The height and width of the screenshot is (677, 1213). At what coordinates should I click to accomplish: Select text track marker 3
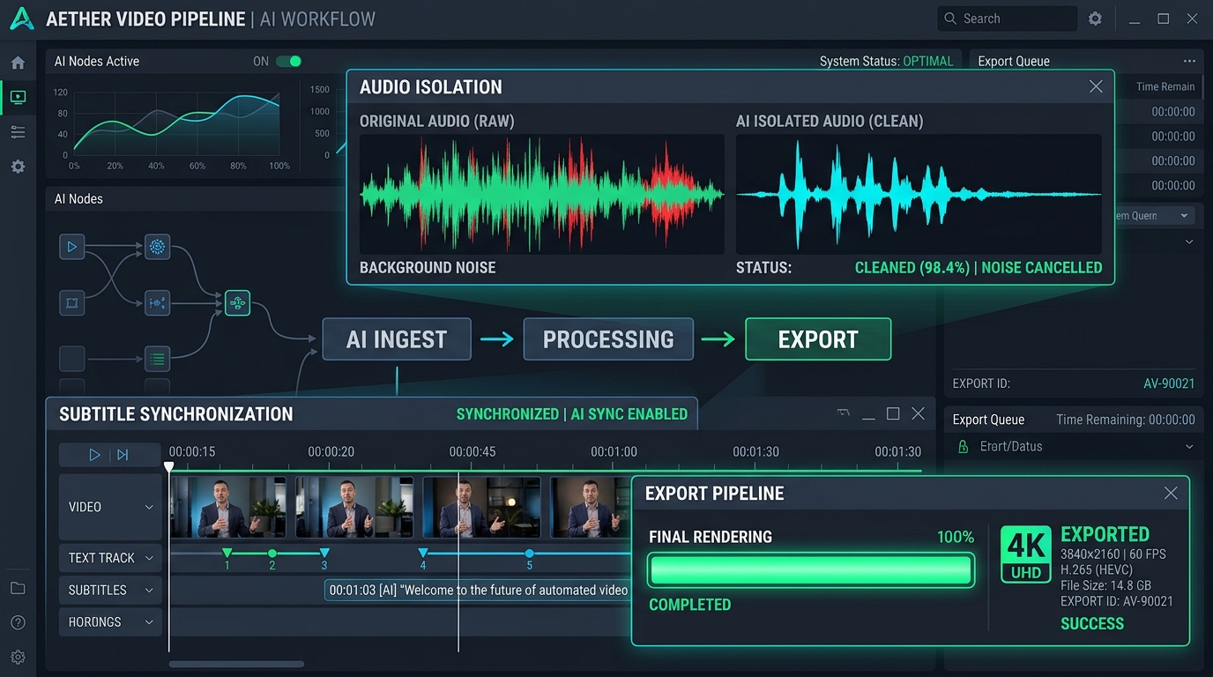coord(324,555)
